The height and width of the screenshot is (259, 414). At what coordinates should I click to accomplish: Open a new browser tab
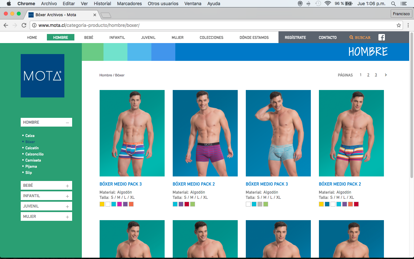coord(106,15)
